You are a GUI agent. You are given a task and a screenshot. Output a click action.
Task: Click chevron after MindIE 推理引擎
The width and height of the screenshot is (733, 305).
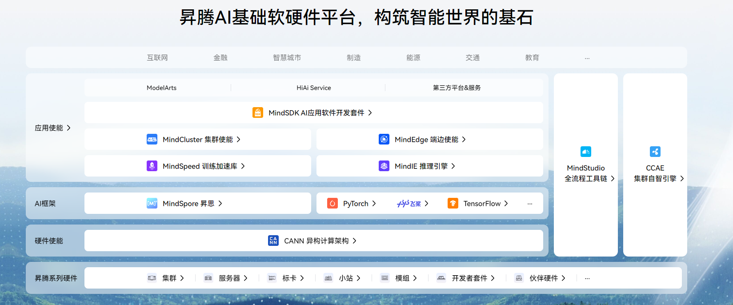tap(453, 166)
